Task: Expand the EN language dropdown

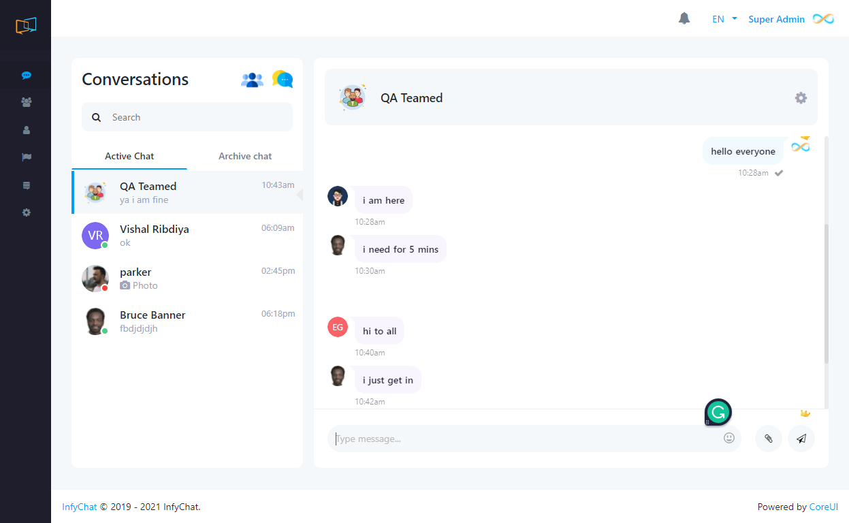Action: pos(724,19)
